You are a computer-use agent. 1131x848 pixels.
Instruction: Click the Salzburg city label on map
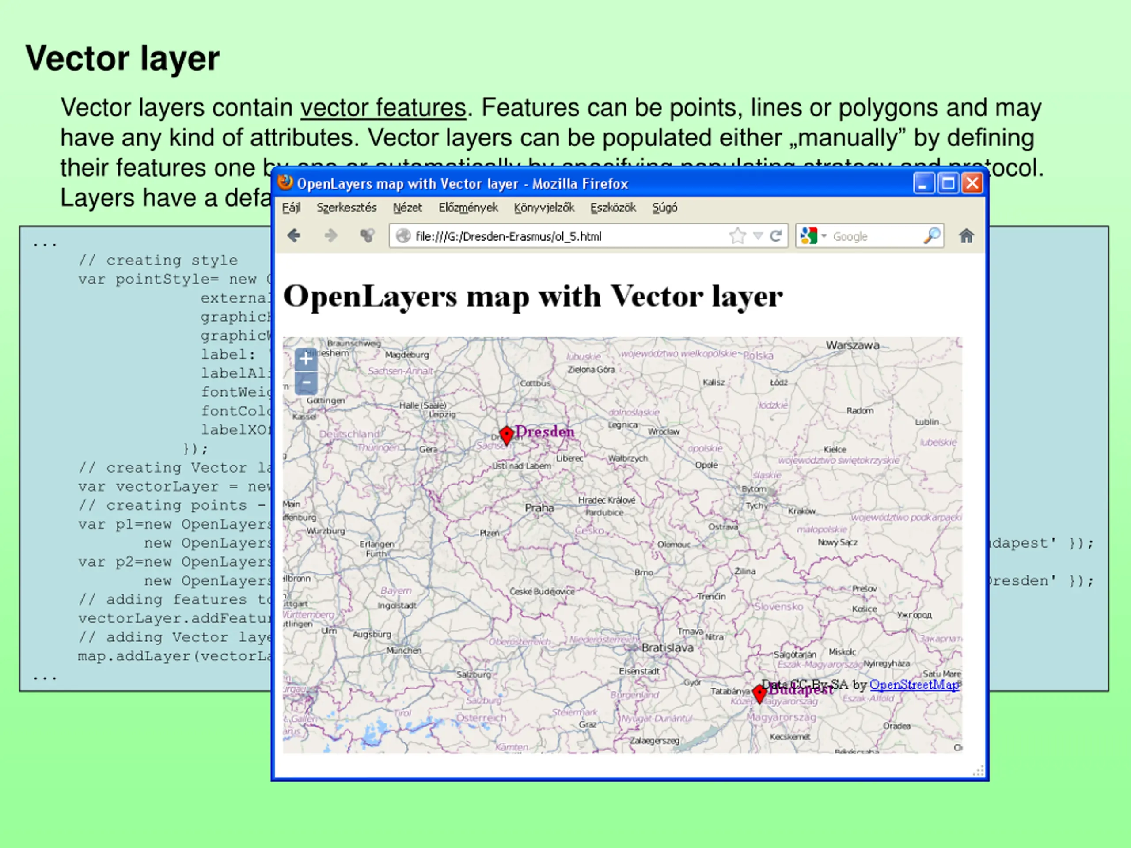[x=474, y=674]
